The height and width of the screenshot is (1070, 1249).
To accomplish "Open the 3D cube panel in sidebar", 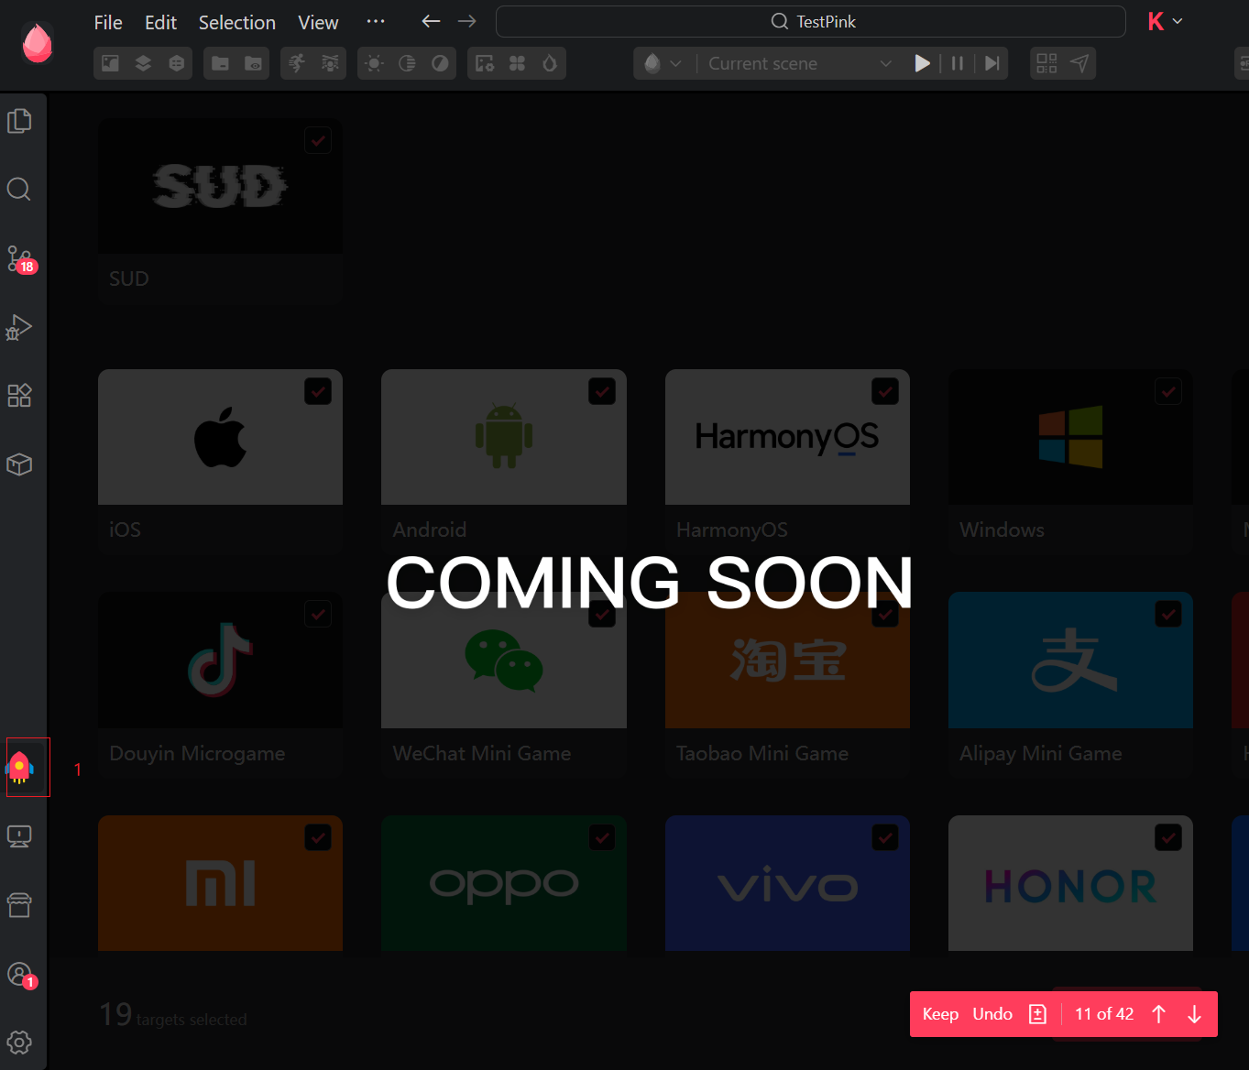I will tap(19, 464).
